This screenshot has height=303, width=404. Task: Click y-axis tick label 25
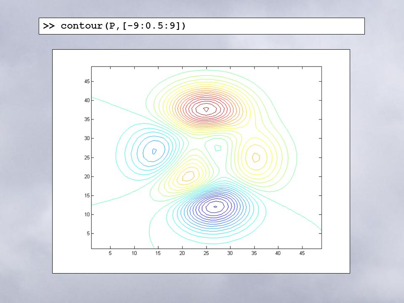tap(87, 157)
